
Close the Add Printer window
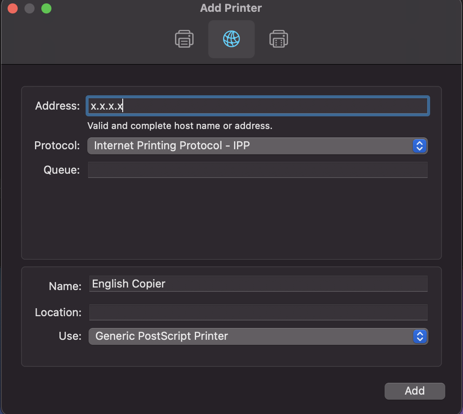tap(13, 8)
